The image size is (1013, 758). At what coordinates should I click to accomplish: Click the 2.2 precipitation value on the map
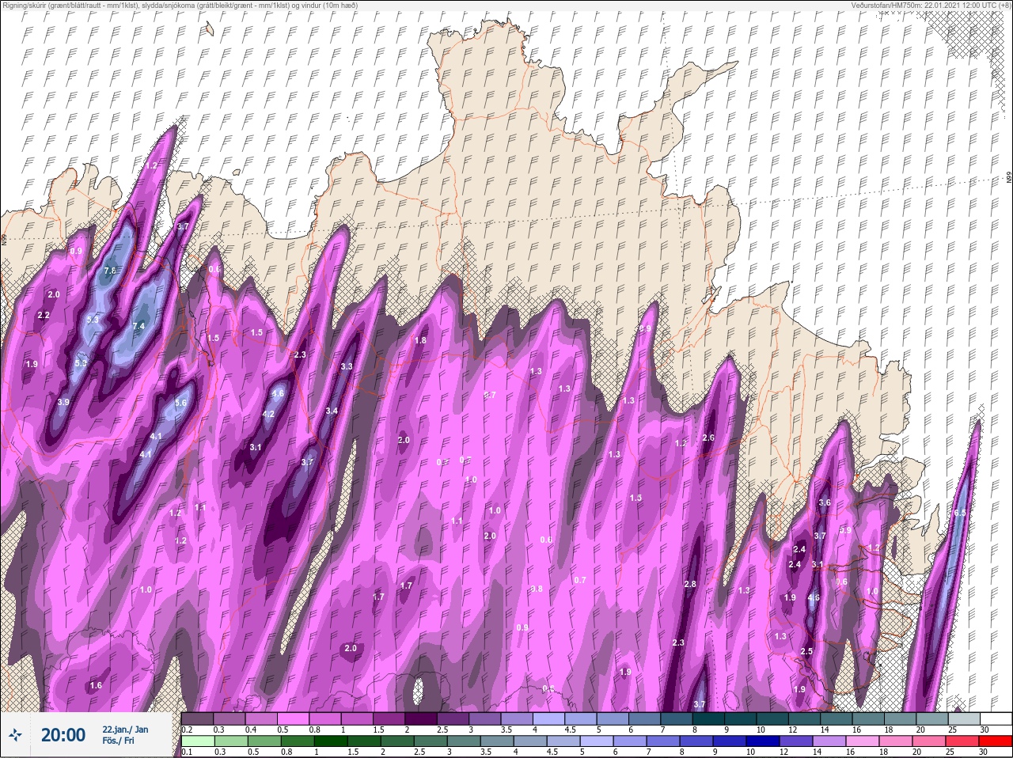tap(44, 315)
